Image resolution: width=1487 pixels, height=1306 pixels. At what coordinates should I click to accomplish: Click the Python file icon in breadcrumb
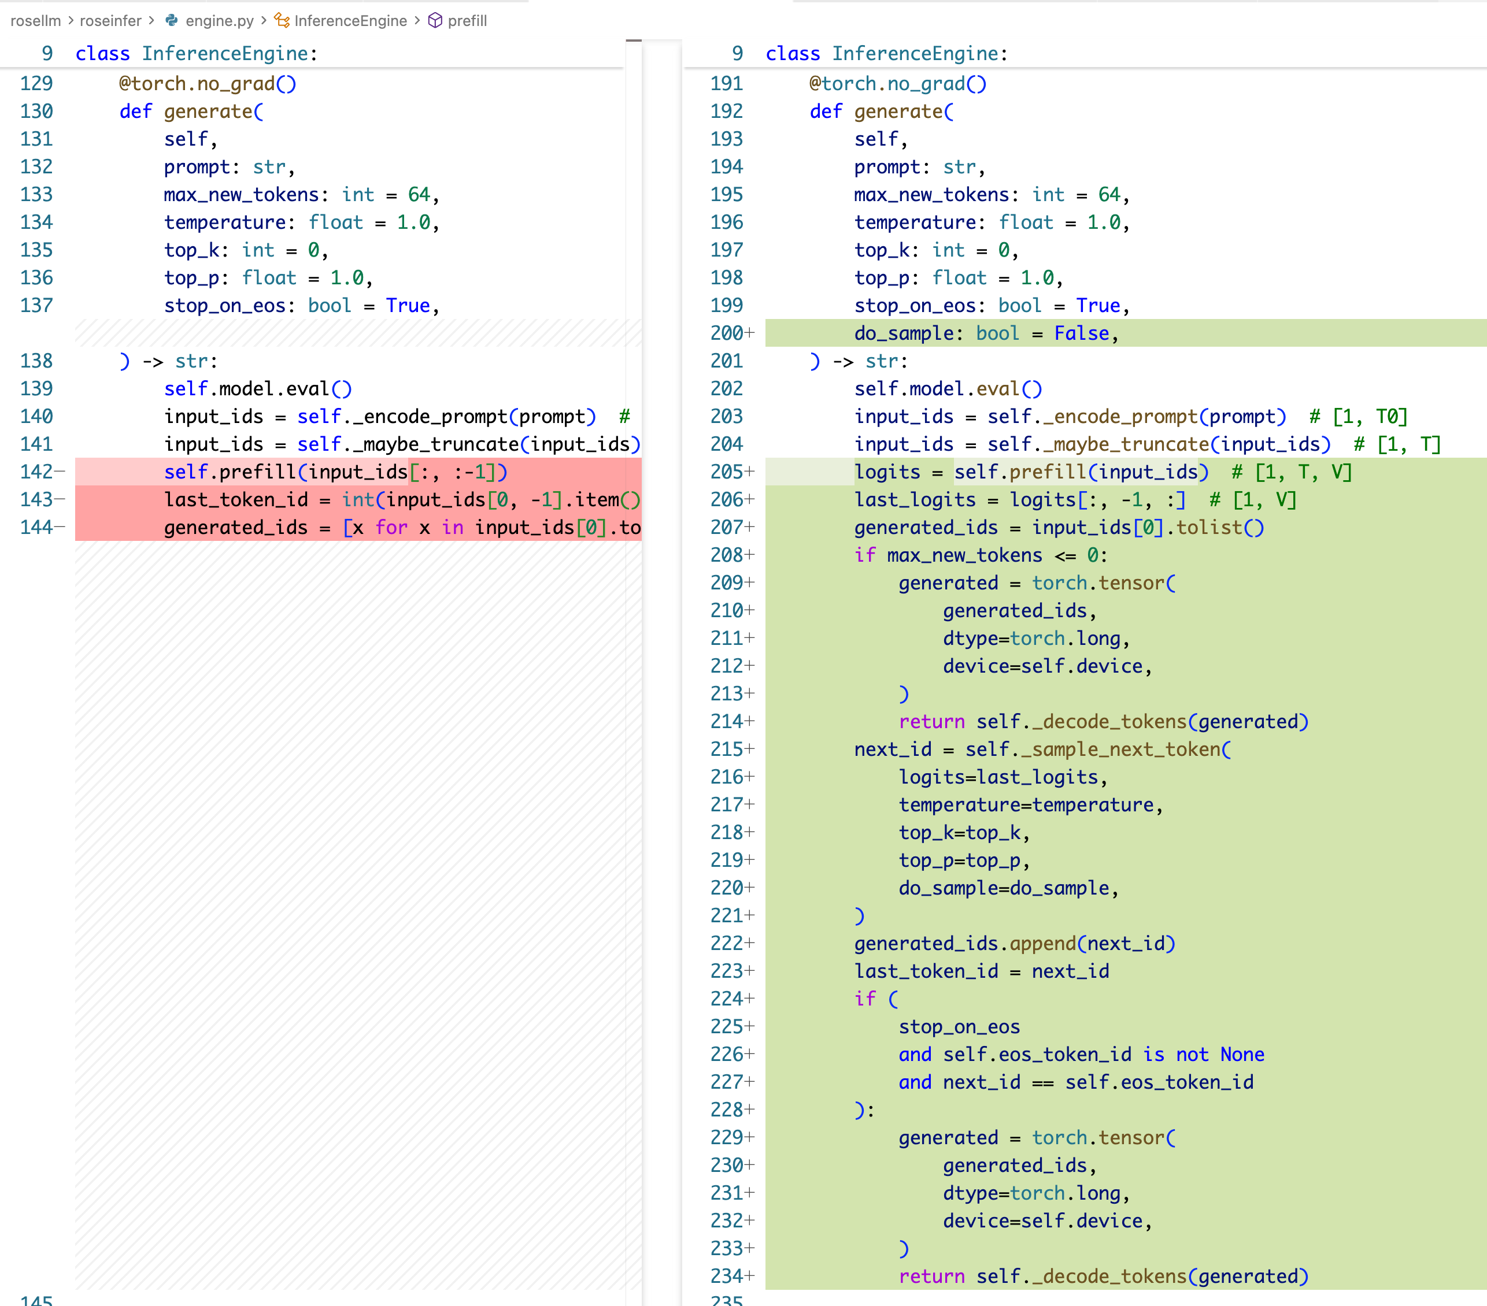[x=172, y=20]
